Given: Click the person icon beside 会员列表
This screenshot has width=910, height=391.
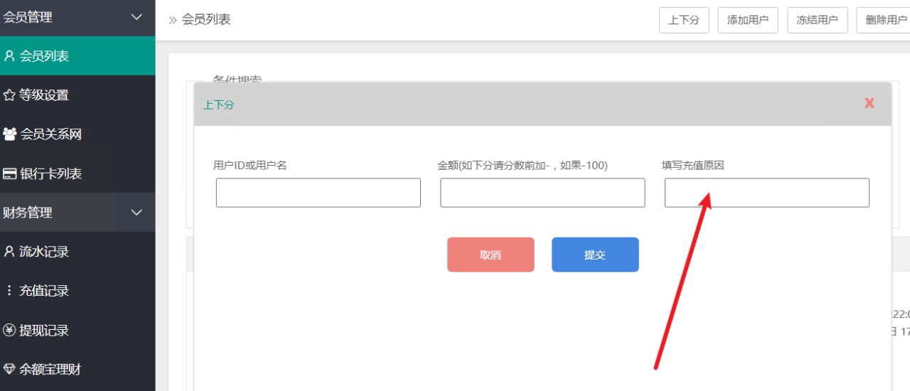Looking at the screenshot, I should pyautogui.click(x=9, y=55).
